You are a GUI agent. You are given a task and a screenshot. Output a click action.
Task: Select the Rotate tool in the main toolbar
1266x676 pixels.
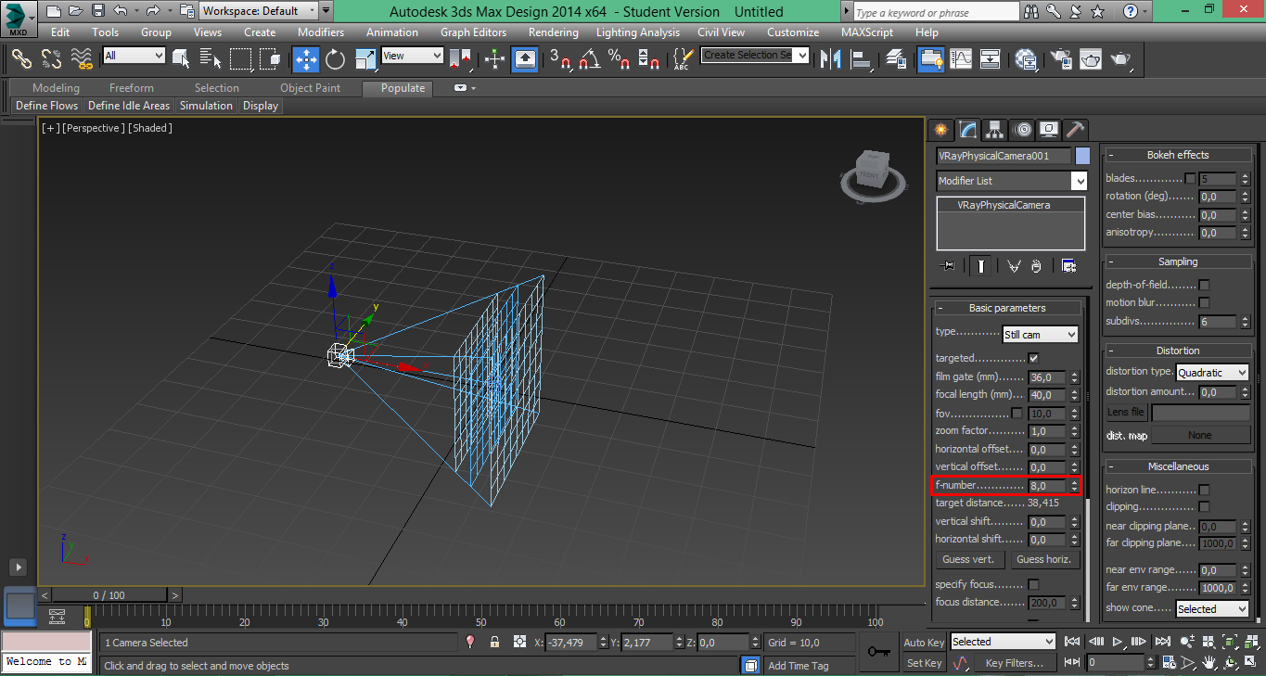click(x=335, y=59)
